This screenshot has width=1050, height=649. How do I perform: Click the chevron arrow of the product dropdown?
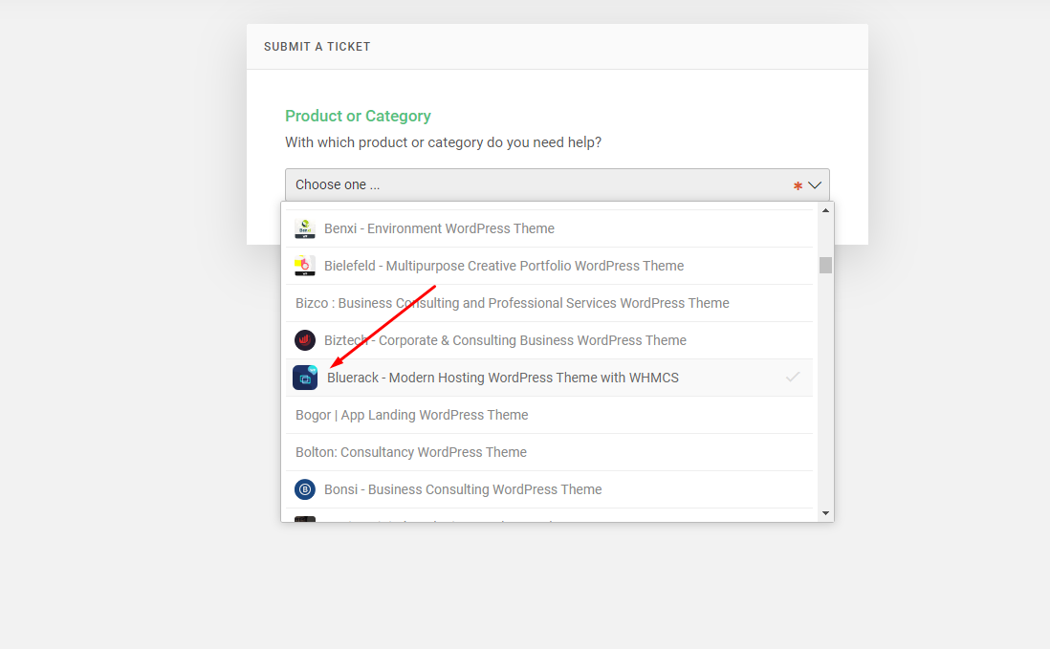815,185
